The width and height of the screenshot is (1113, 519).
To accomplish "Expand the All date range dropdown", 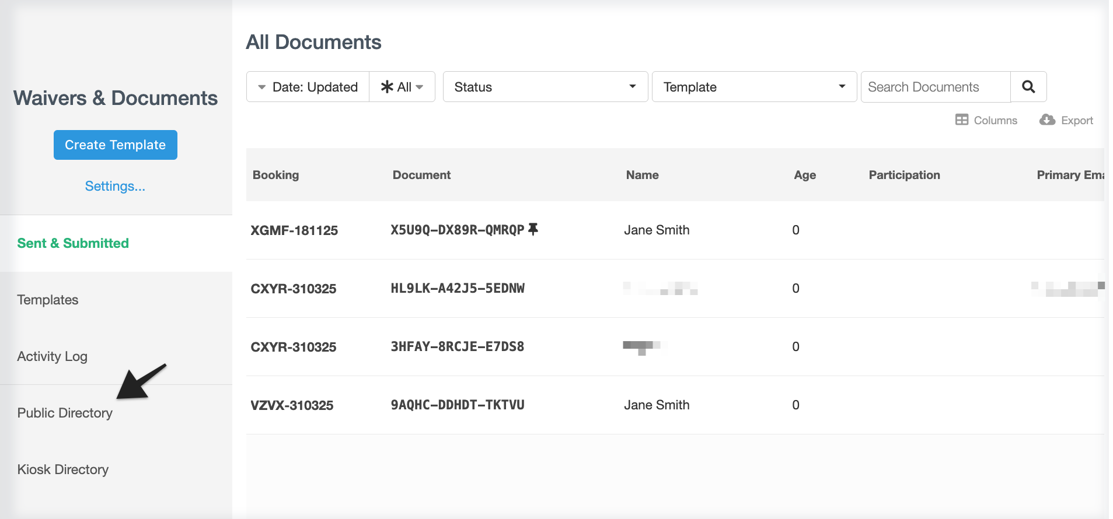I will 402,87.
